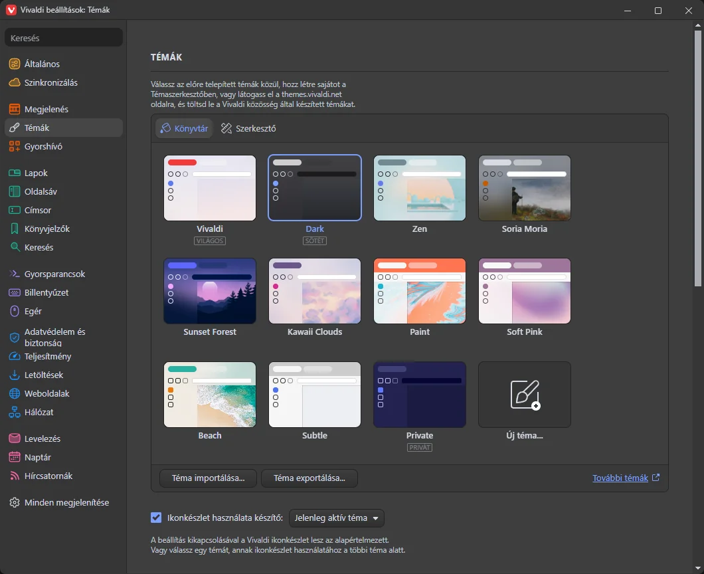Viewport: 704px width, 574px height.
Task: Open the Jelenleg aktív téma dropdown
Action: pos(337,518)
